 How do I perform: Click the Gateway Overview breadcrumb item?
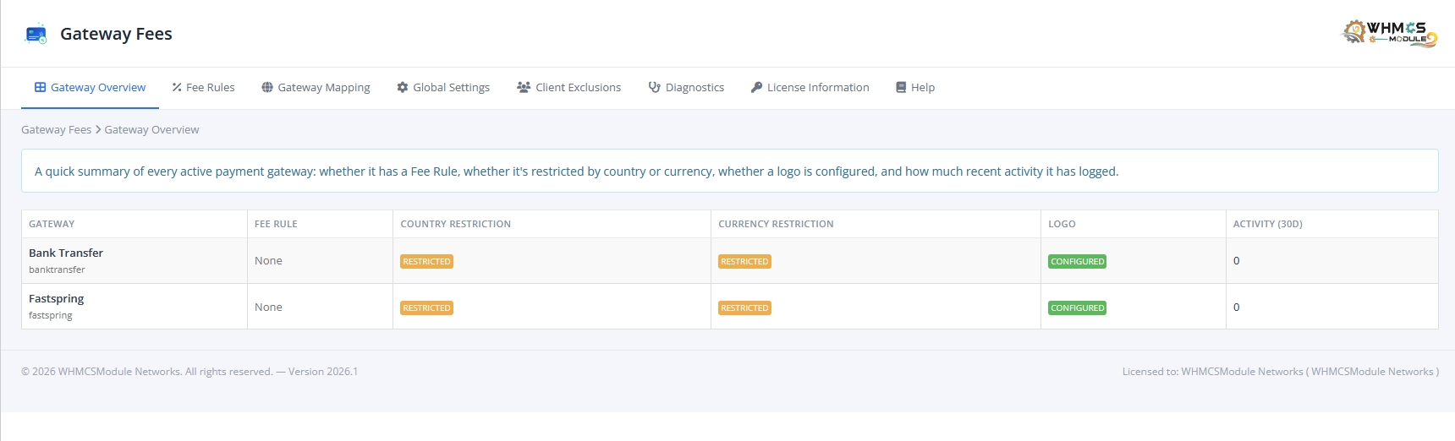point(151,129)
